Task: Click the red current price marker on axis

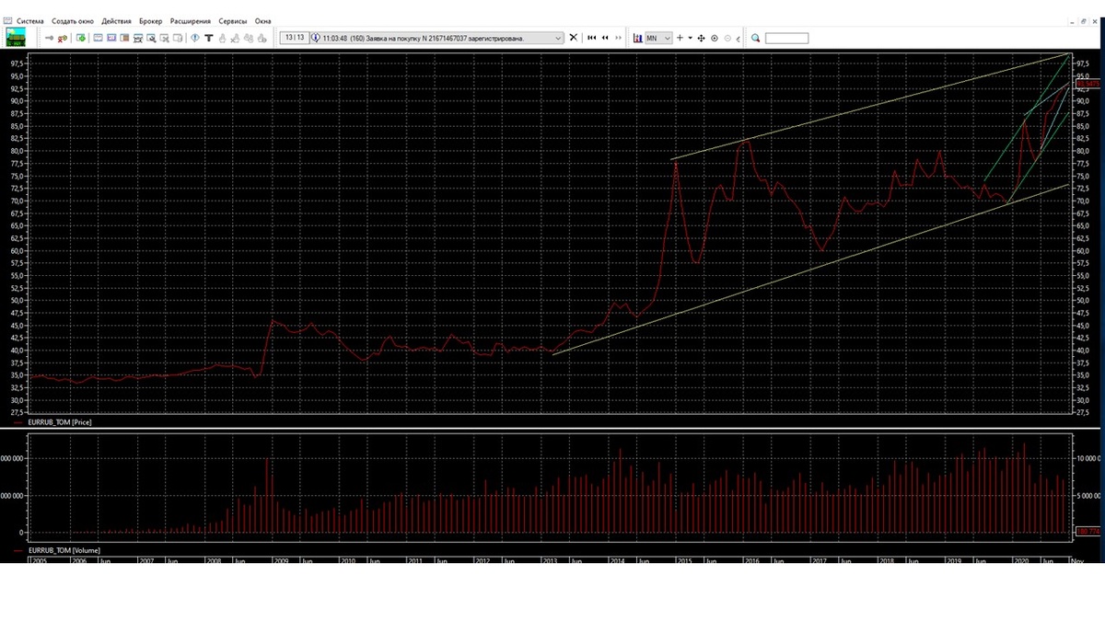Action: (1088, 83)
